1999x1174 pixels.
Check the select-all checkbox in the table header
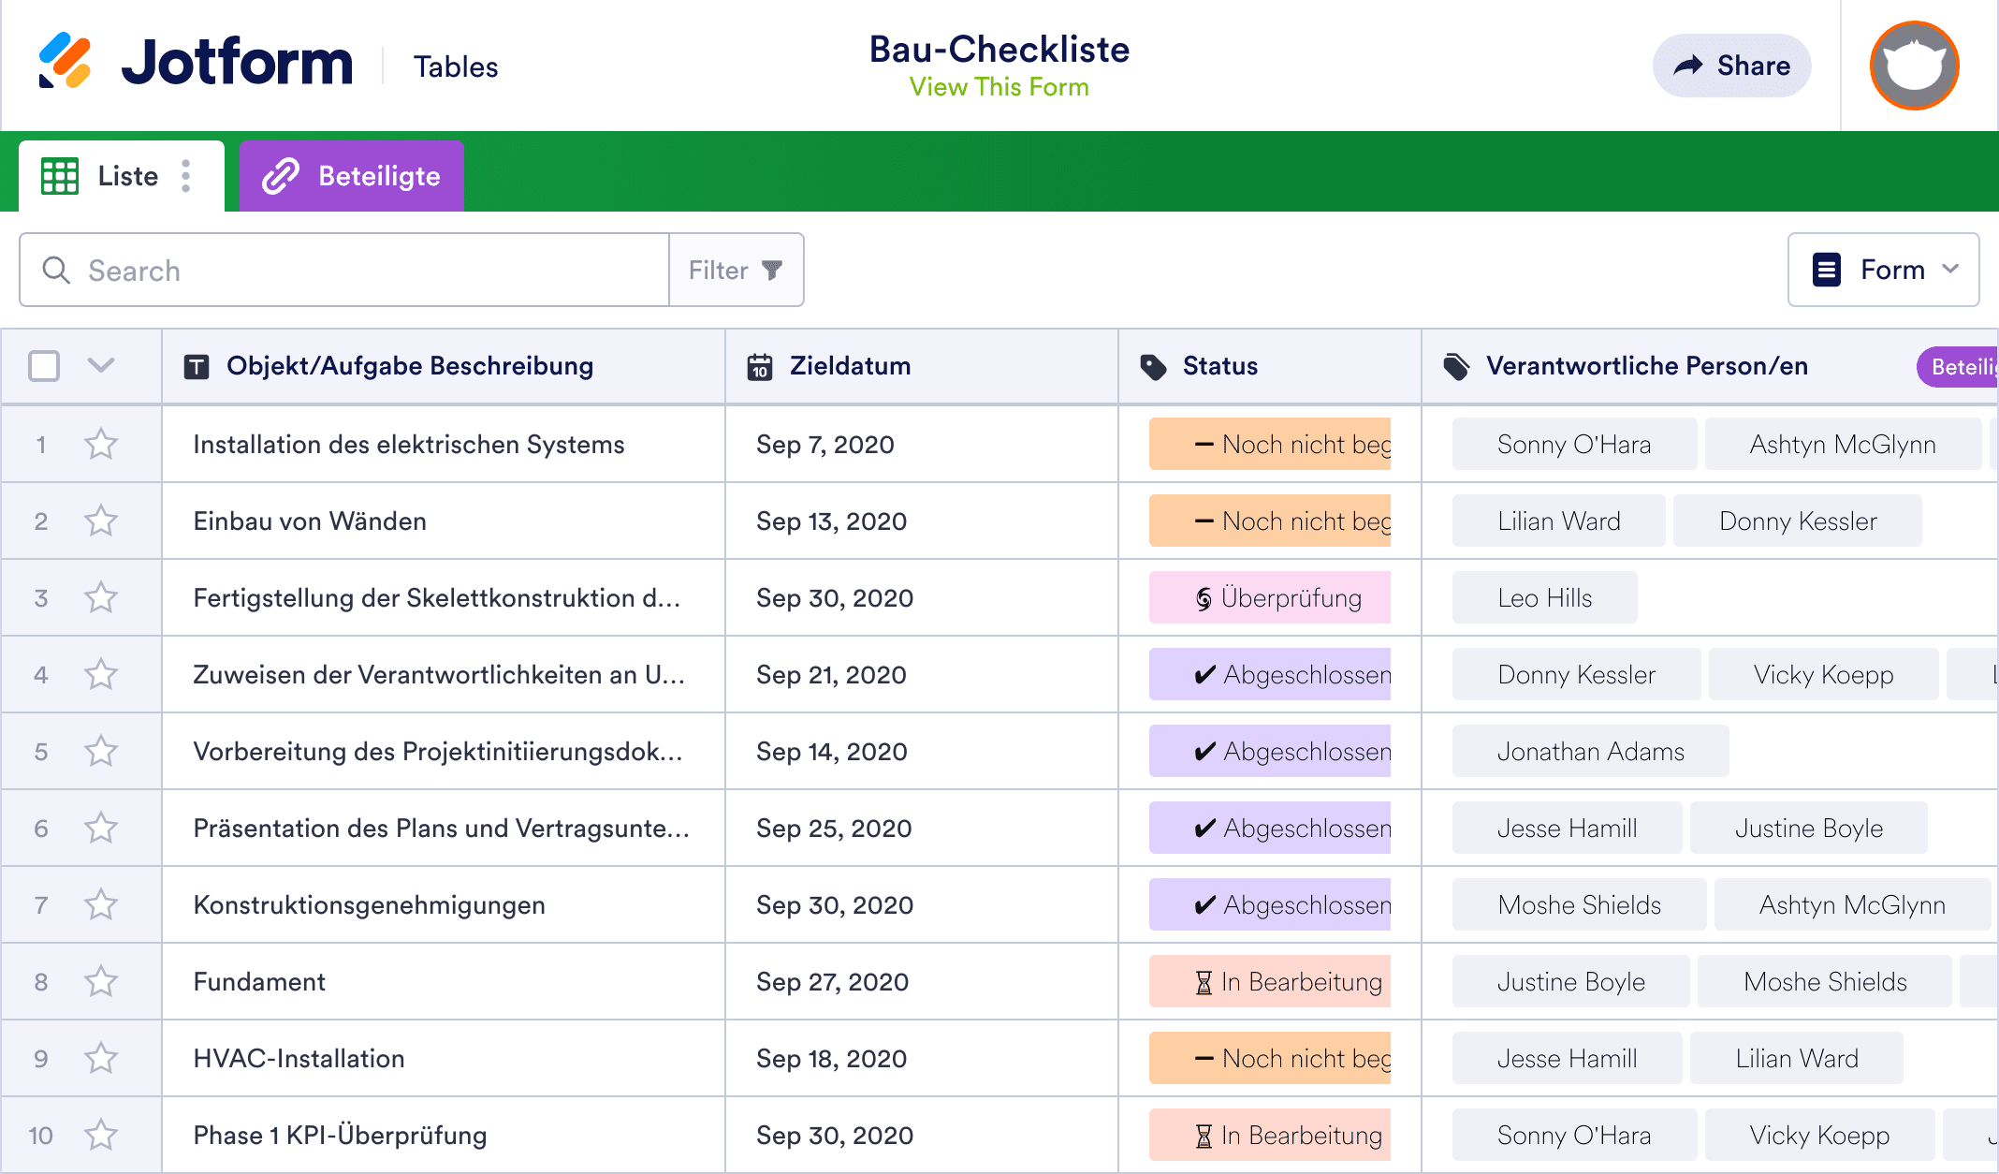point(44,366)
